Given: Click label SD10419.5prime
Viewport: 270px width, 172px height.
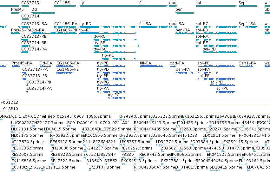Looking at the screenshot, I should coord(226,168).
